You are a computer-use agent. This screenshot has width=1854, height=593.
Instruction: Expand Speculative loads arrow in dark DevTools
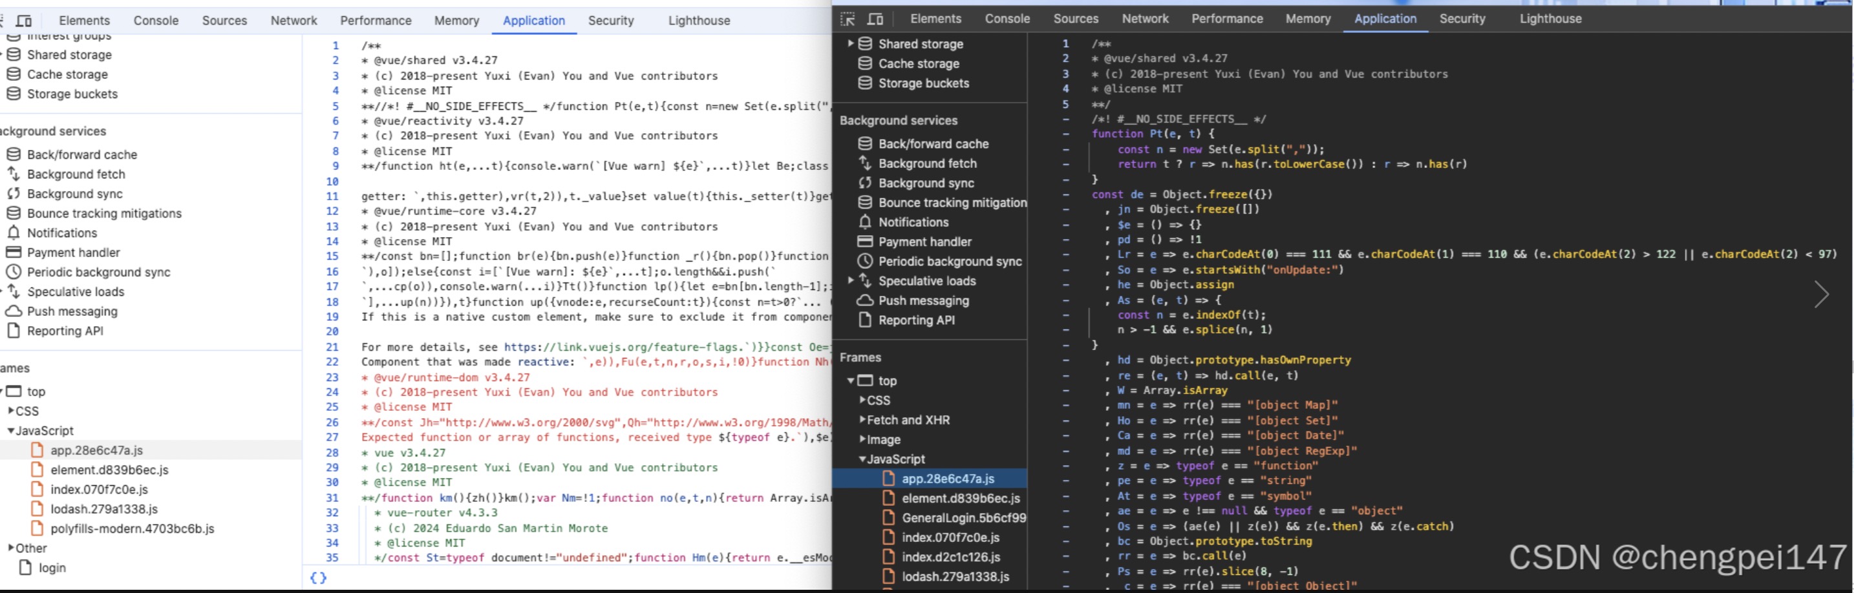(x=851, y=280)
